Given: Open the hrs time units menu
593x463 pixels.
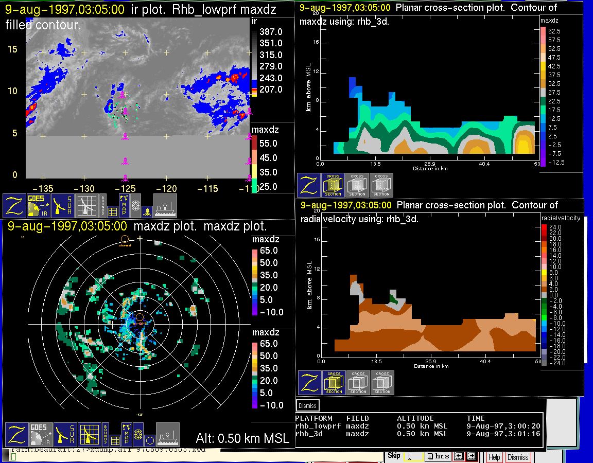Looking at the screenshot, I should (438, 456).
